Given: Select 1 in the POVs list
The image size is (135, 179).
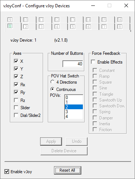Looking at the screenshot, I should pos(74,102).
